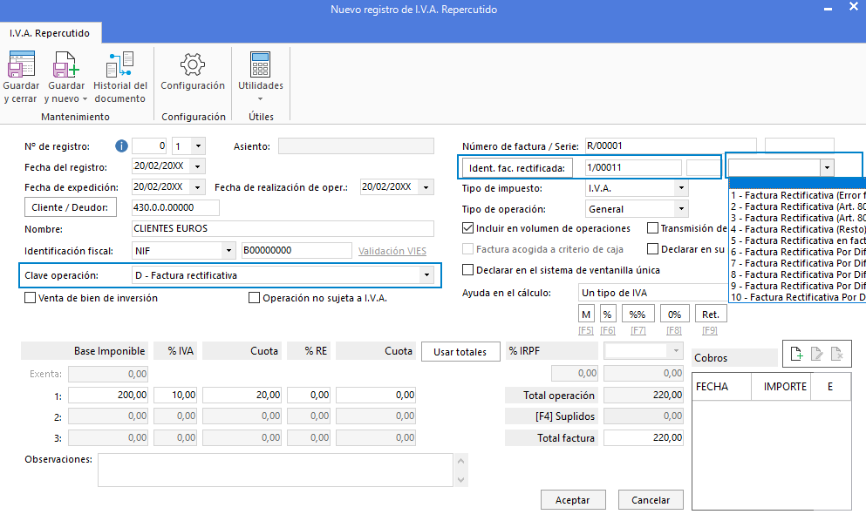Check Operación no sujeta a I.V.A.
This screenshot has height=521, width=866.
pos(254,297)
